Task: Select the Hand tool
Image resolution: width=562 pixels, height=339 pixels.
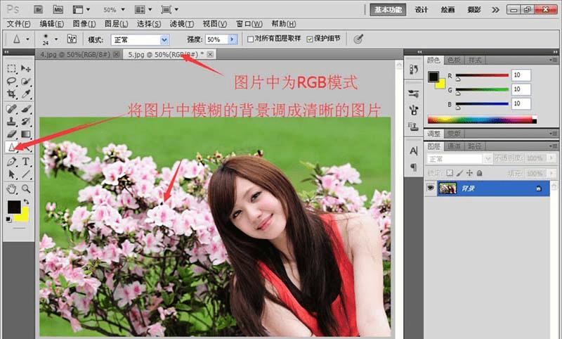Action: [11, 188]
